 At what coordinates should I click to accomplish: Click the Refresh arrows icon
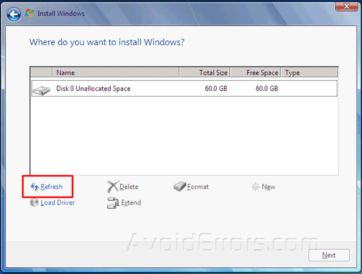click(34, 186)
